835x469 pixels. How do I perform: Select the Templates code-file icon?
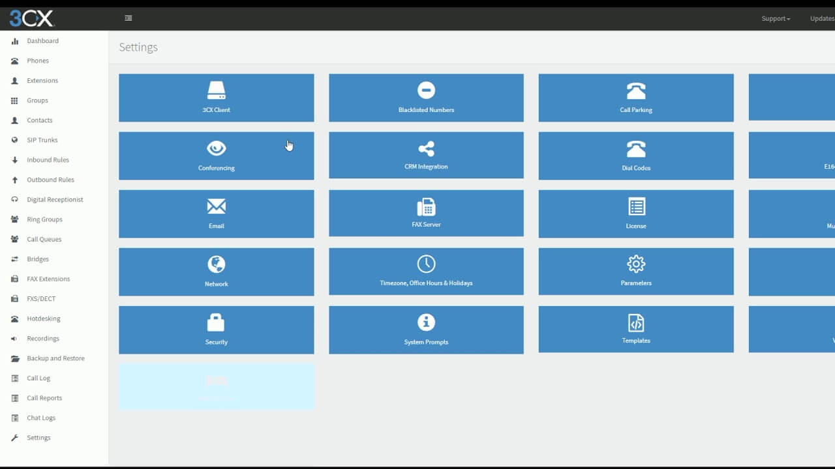pos(636,322)
